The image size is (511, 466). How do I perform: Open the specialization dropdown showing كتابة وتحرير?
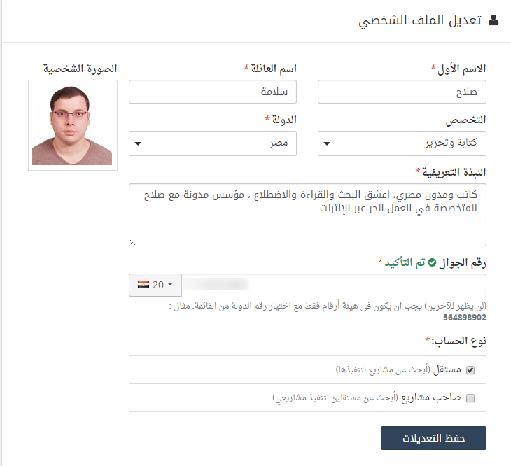pos(402,143)
